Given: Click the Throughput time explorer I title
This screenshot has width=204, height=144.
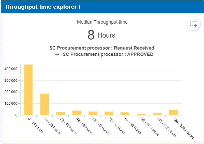Looking at the screenshot, I should pos(42,7).
